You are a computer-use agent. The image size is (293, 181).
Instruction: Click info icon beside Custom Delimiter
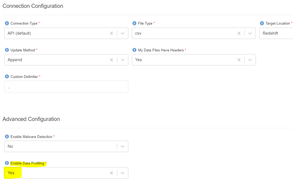click(x=7, y=76)
